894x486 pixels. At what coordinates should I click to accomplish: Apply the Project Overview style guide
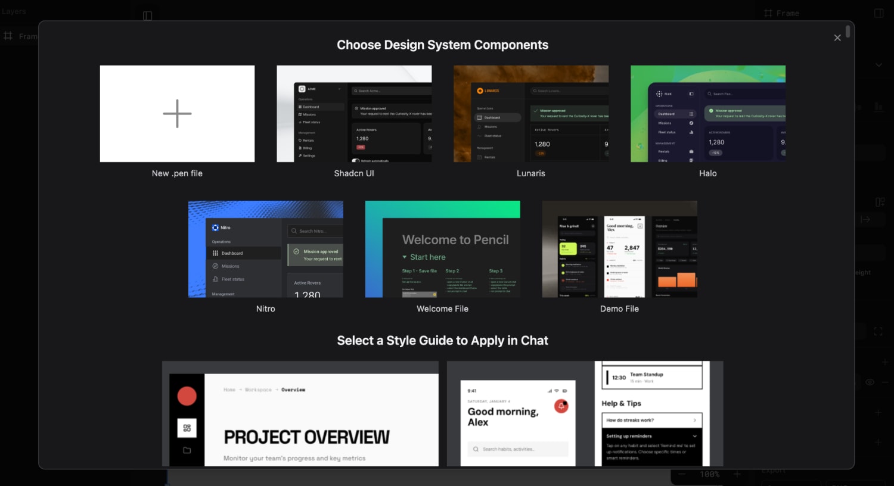coord(300,413)
